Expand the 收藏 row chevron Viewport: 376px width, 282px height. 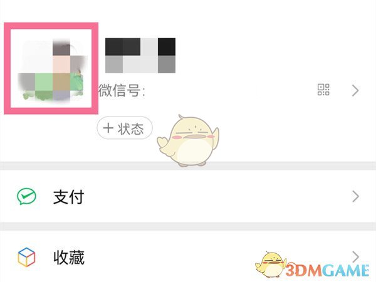356,256
